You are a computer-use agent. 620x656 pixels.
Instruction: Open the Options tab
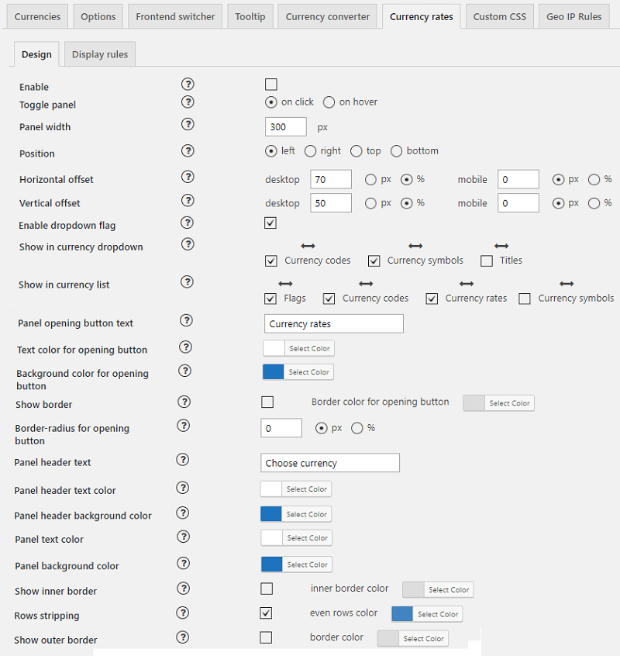(x=98, y=17)
